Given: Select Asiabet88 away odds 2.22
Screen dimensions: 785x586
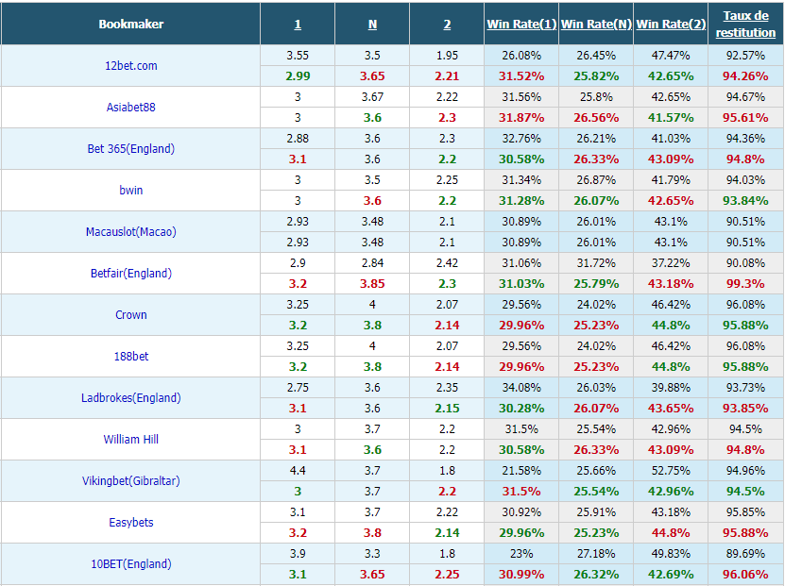Looking at the screenshot, I should click(447, 97).
